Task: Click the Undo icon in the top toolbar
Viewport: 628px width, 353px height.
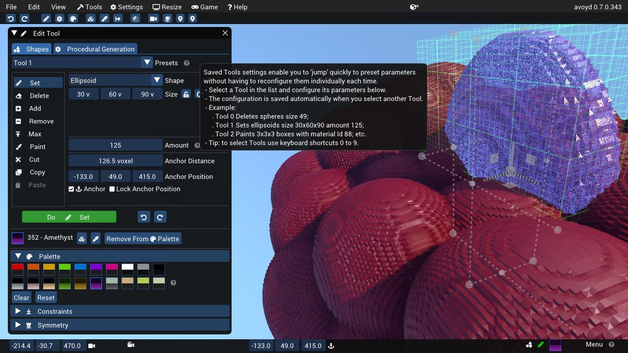Action: pyautogui.click(x=11, y=19)
